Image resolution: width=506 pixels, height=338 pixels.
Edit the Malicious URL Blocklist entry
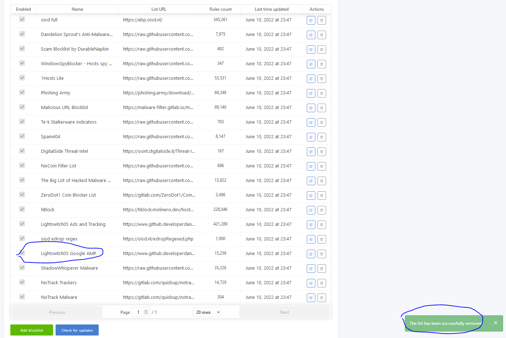point(311,108)
